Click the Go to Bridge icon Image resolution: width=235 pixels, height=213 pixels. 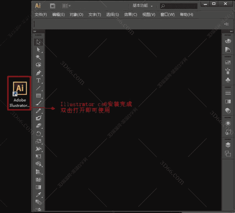point(52,6)
